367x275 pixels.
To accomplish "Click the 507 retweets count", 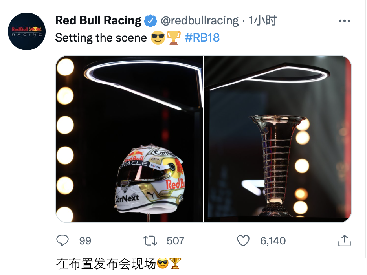I will 175,241.
